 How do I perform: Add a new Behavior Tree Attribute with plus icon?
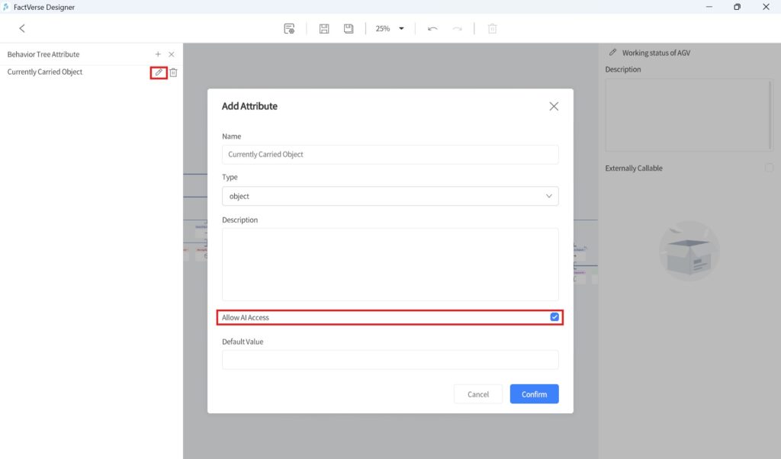coord(158,54)
